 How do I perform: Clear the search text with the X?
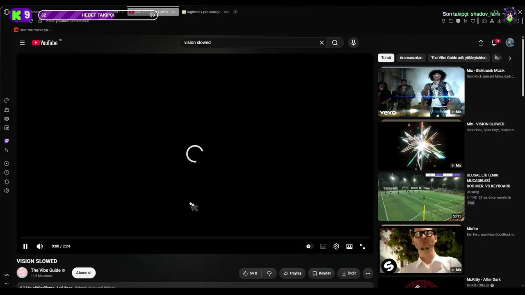click(322, 43)
